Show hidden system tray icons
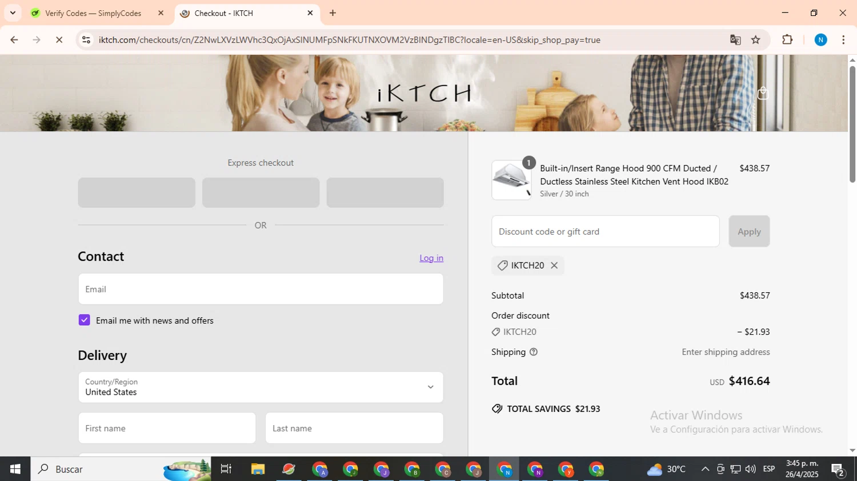 705,469
